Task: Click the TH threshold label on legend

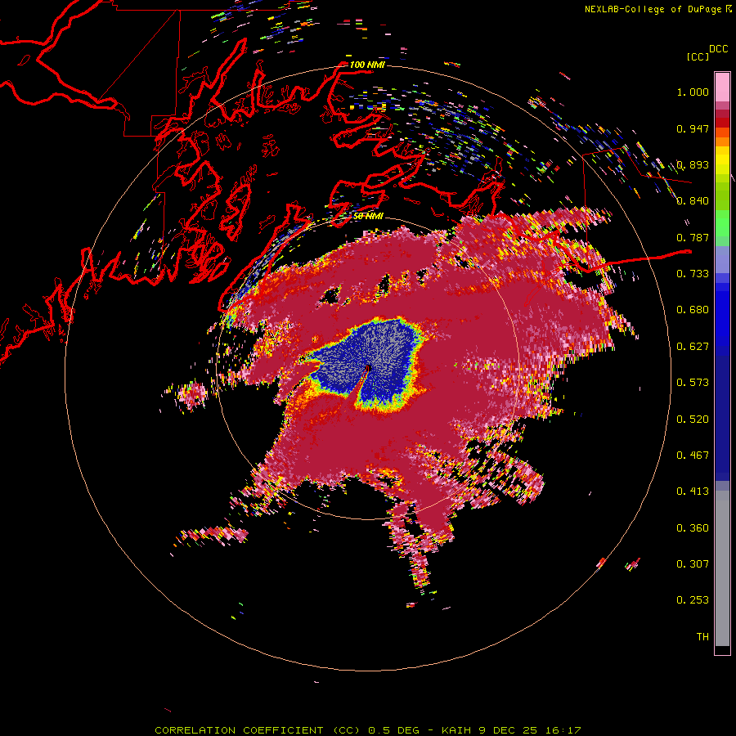Action: click(x=702, y=637)
